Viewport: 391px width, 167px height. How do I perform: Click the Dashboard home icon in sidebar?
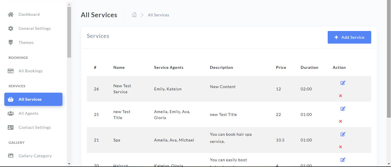click(11, 14)
